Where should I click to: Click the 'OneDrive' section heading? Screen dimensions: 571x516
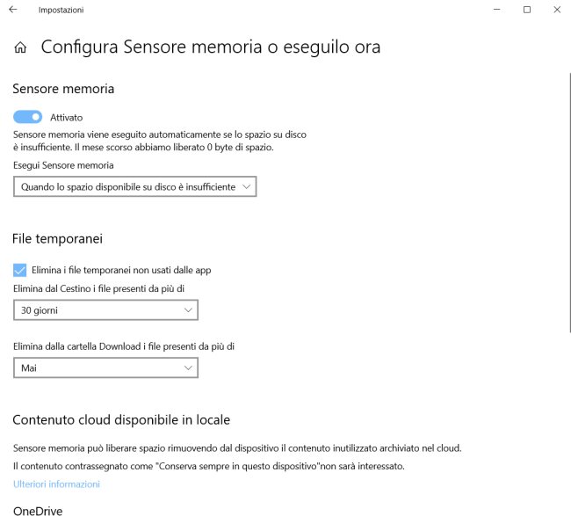click(x=38, y=510)
